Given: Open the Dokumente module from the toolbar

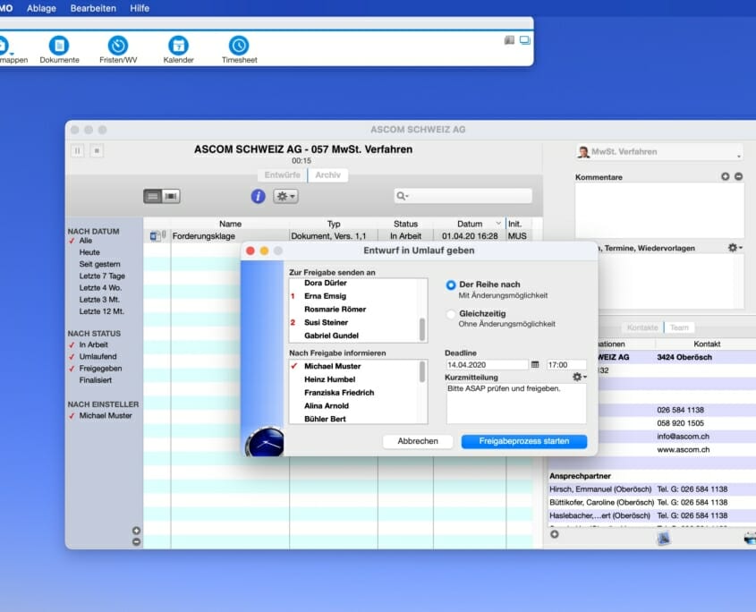Looking at the screenshot, I should pos(58,48).
